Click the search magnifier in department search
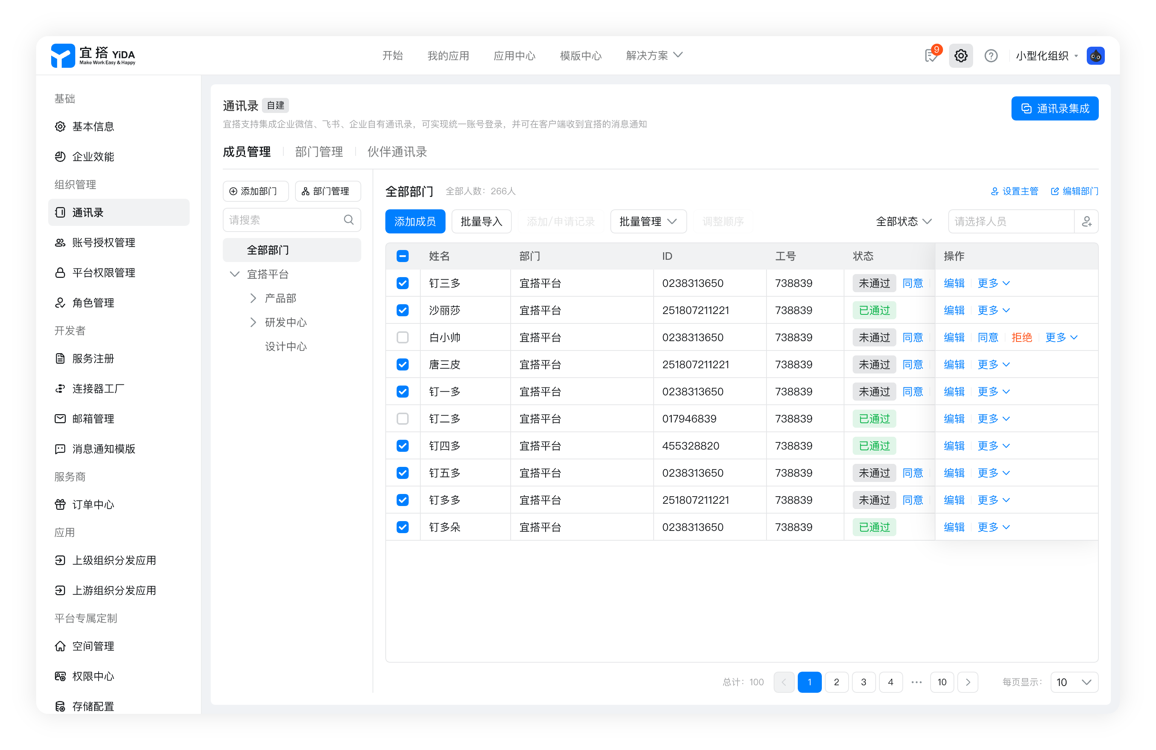 point(349,220)
